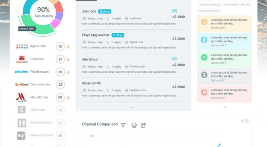This screenshot has width=267, height=147.
Task: Expand more notifications with the chevron below
Action: (x=225, y=107)
